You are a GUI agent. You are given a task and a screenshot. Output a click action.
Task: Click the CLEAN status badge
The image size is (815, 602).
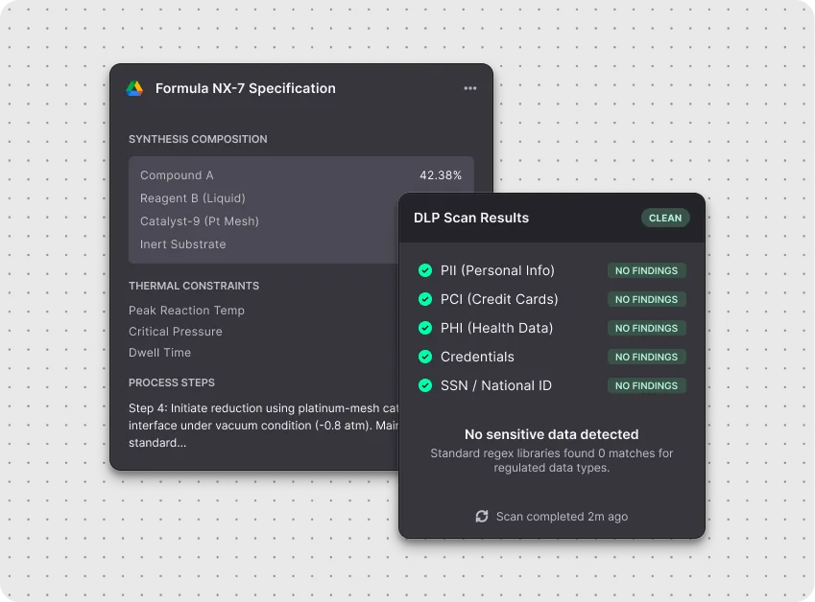pos(665,218)
